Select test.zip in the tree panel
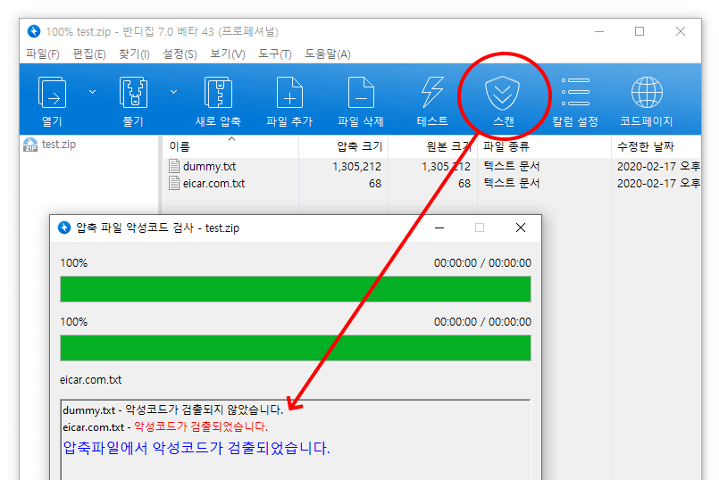Image resolution: width=719 pixels, height=480 pixels. click(59, 145)
